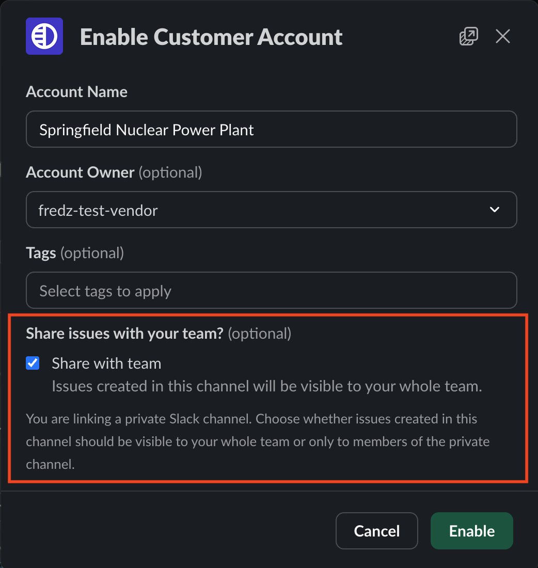This screenshot has width=538, height=568.
Task: Select the Account Name label
Action: [x=77, y=91]
